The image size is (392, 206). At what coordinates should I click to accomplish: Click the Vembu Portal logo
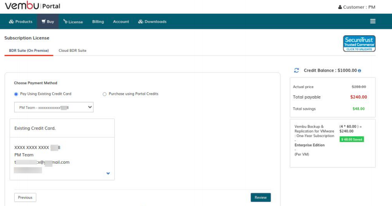point(32,6)
